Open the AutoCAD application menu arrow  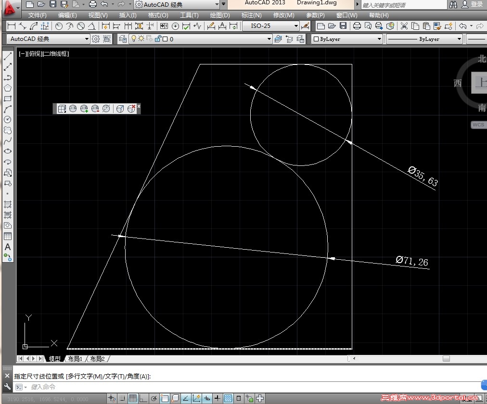pyautogui.click(x=18, y=7)
